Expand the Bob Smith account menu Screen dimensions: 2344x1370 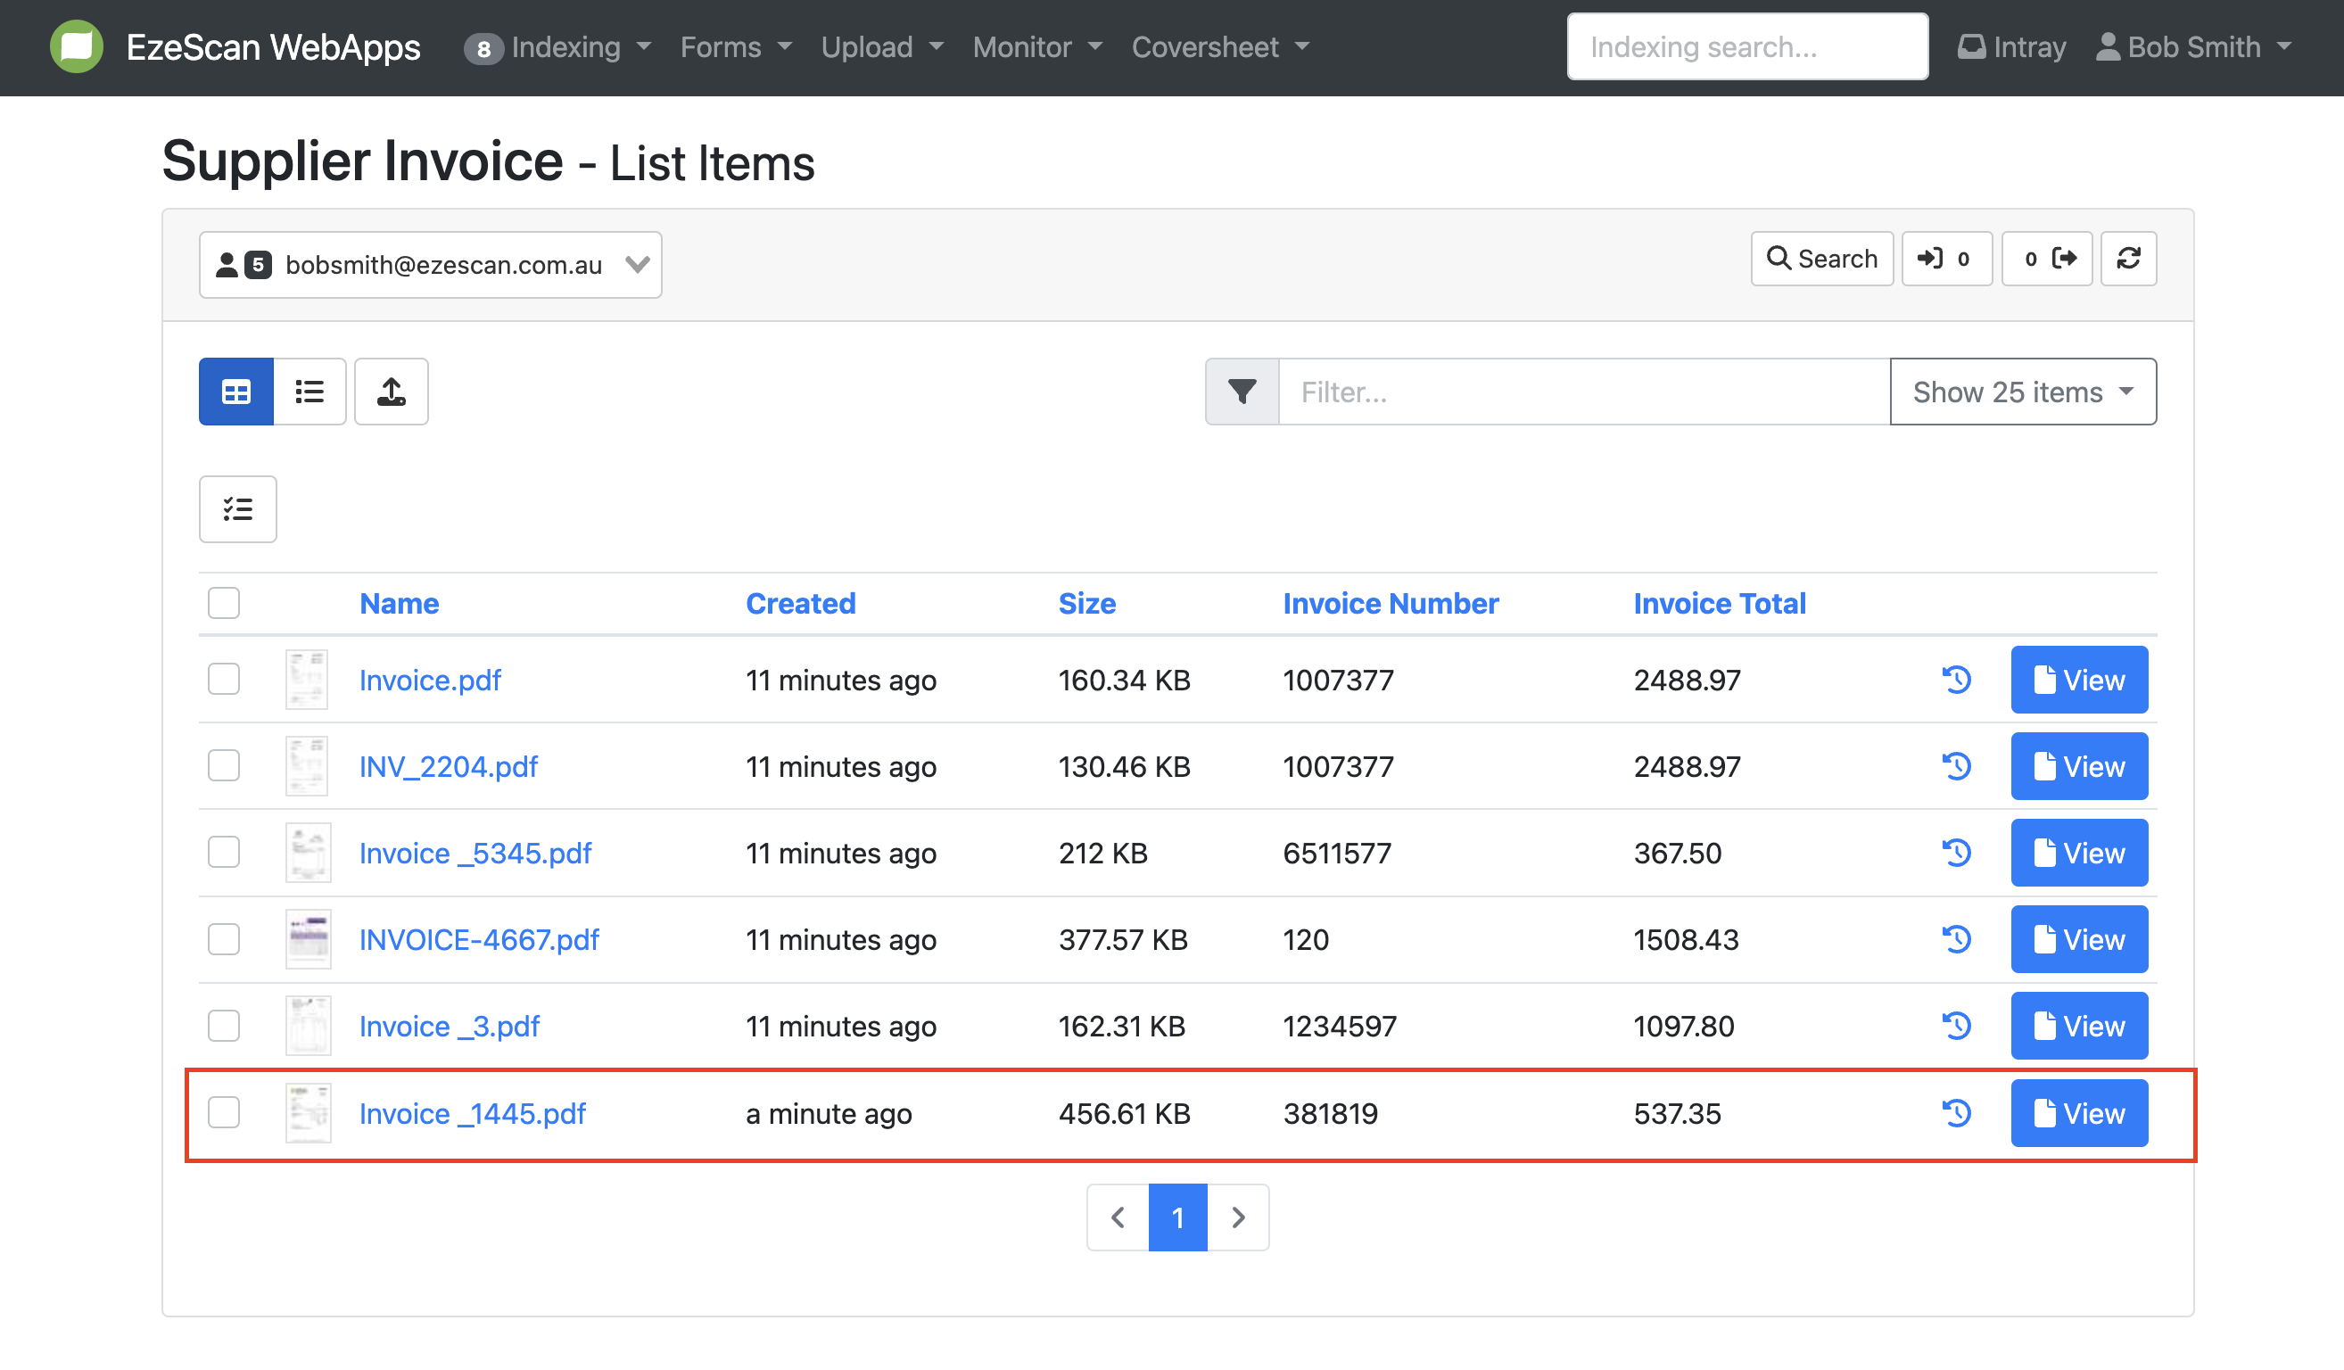[2193, 47]
